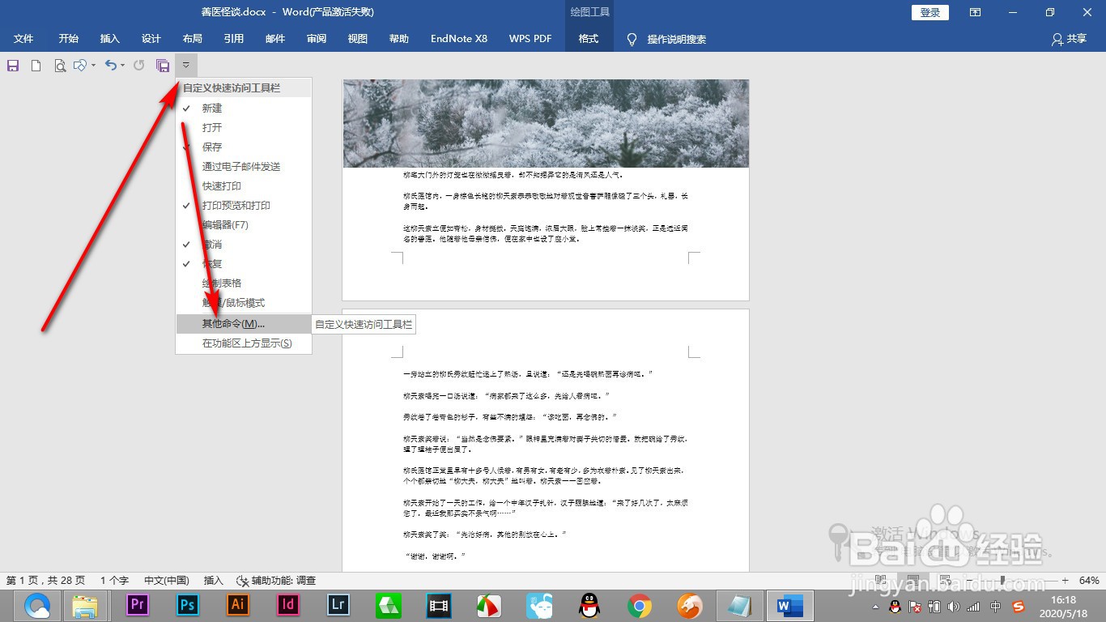This screenshot has height=622, width=1106.
Task: Open Illustrator from the taskbar
Action: coord(238,605)
